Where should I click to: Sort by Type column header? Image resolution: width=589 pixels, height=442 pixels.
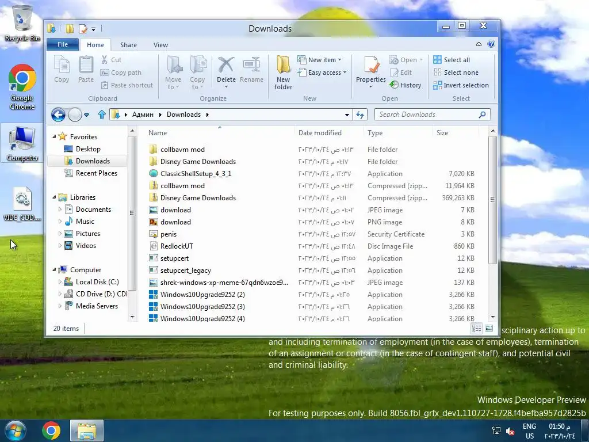pos(398,133)
